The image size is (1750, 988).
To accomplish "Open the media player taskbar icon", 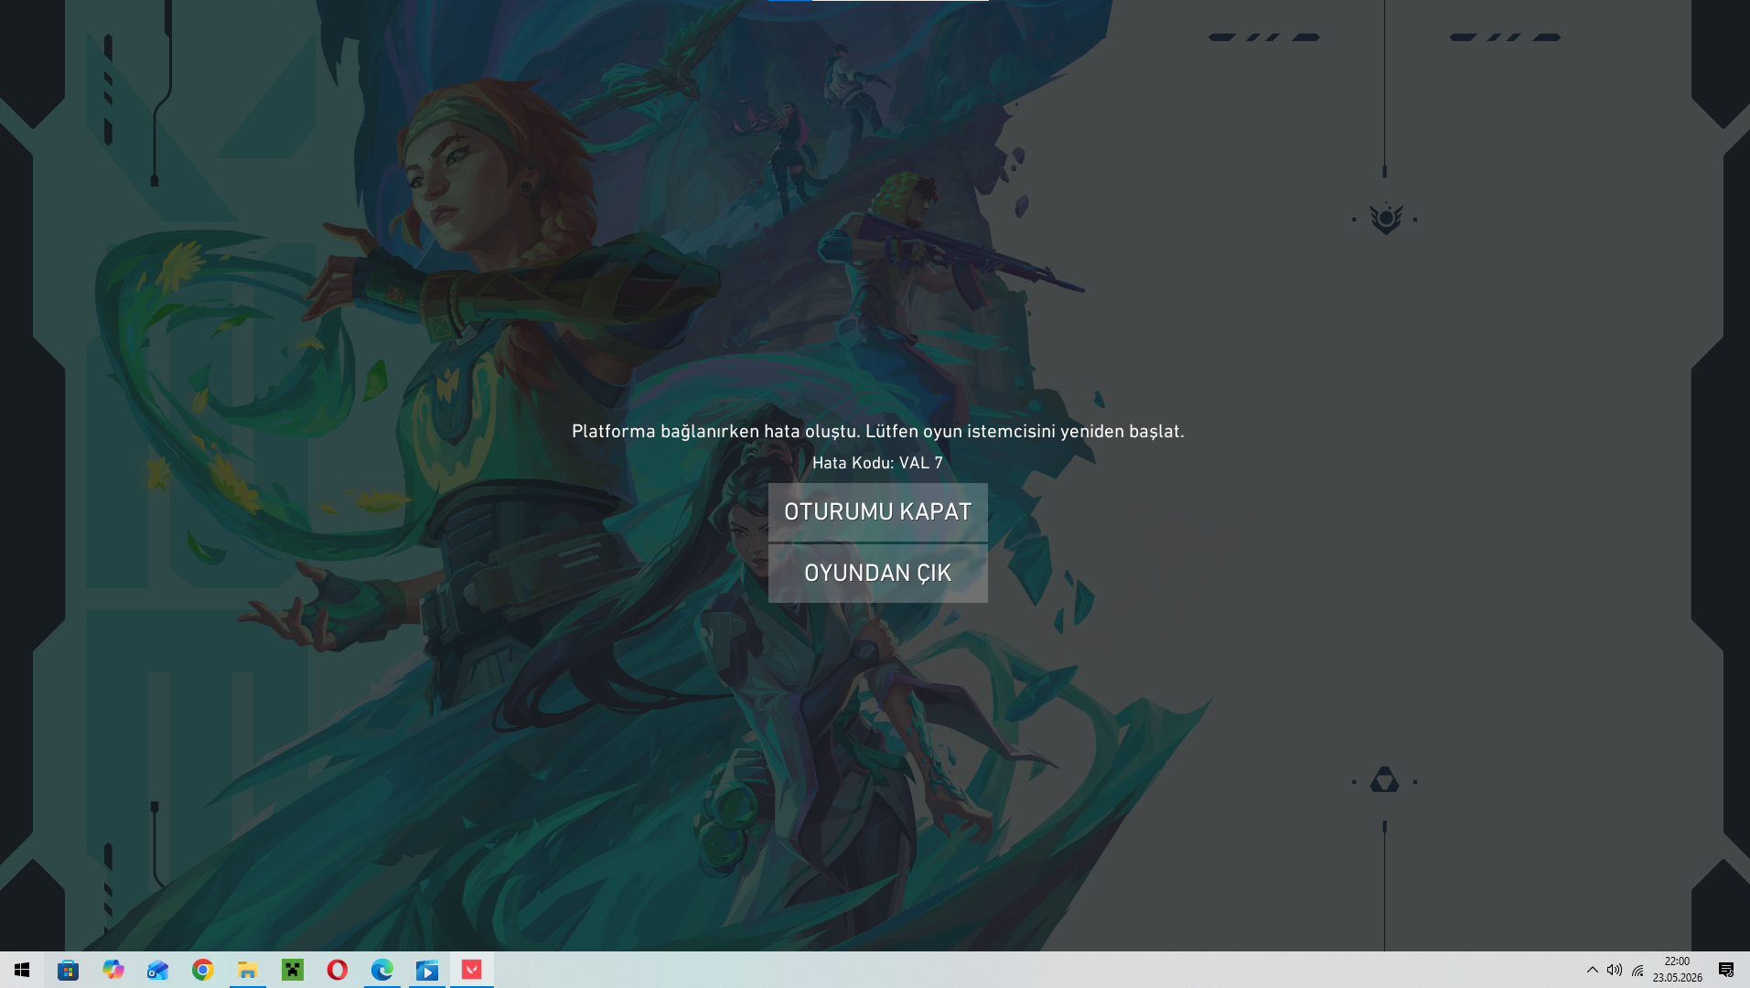I will click(426, 970).
